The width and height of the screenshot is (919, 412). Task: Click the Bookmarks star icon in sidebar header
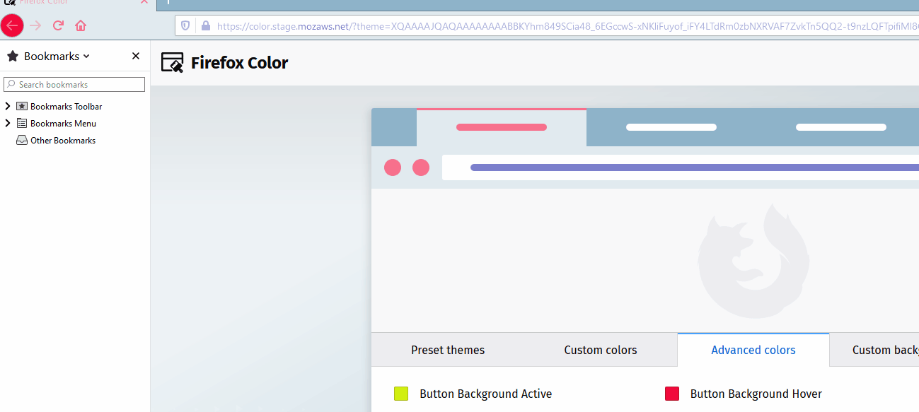pos(13,56)
